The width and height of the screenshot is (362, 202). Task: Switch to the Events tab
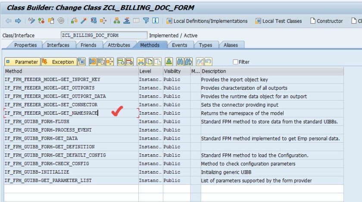179,45
